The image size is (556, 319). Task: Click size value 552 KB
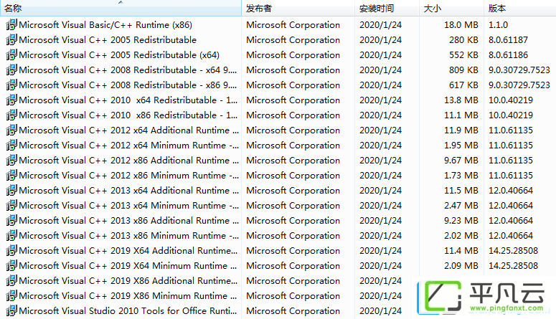[x=463, y=55]
